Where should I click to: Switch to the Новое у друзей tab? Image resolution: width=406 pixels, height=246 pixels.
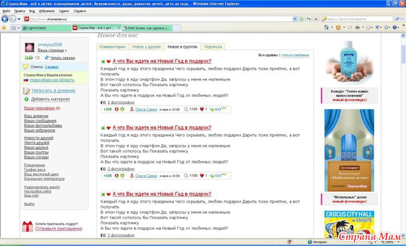pyautogui.click(x=147, y=47)
